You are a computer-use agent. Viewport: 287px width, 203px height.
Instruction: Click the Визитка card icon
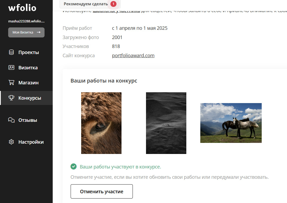coord(11,67)
